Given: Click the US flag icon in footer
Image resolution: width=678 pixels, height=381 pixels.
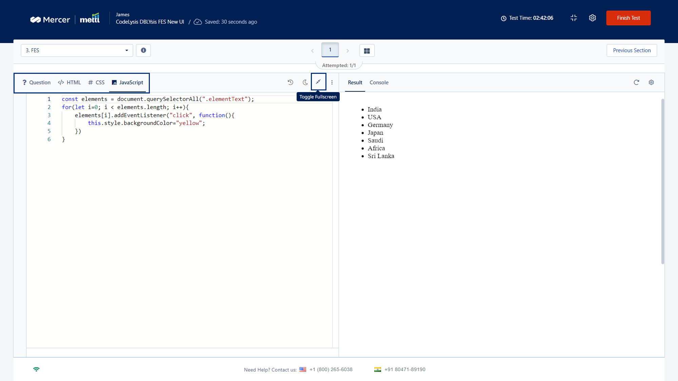Looking at the screenshot, I should tap(303, 369).
